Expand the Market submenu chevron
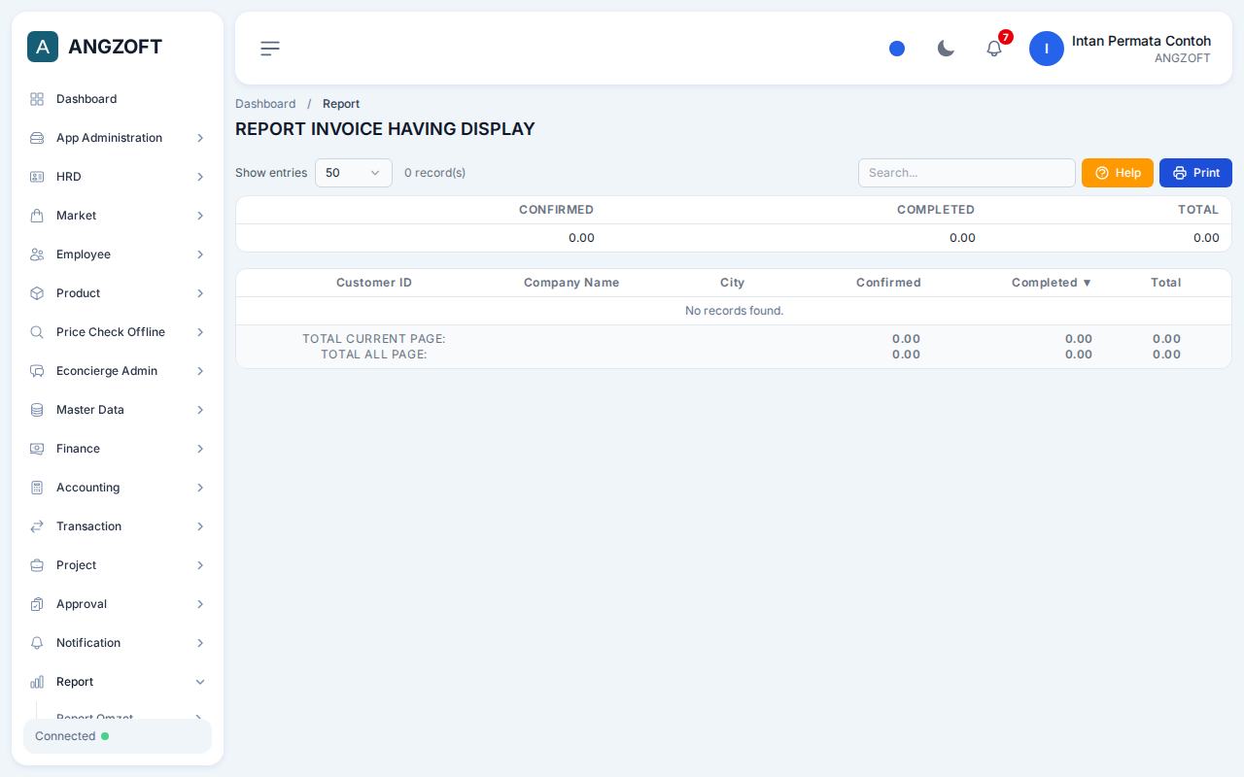This screenshot has width=1244, height=777. coord(200,216)
